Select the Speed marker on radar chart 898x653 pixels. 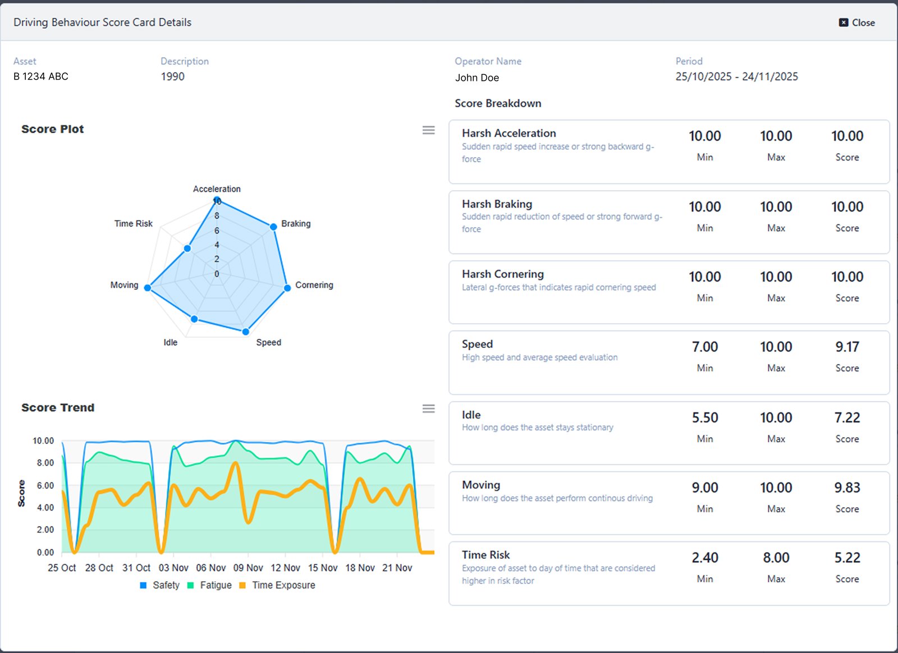click(x=245, y=332)
